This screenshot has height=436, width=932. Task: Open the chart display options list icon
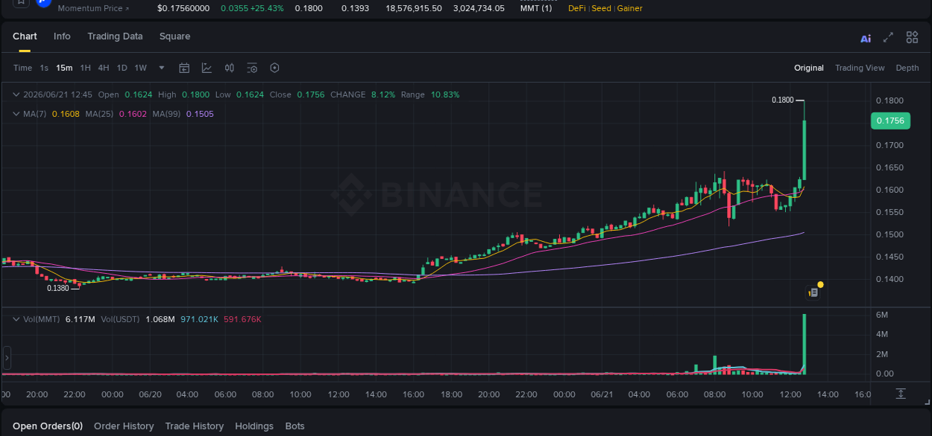(x=252, y=68)
